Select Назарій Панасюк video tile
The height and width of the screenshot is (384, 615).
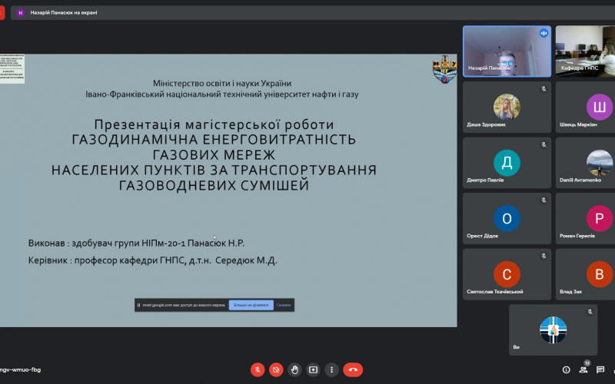coord(507,51)
